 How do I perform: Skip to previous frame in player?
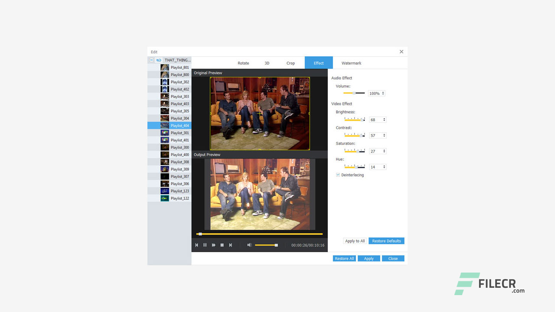pyautogui.click(x=196, y=245)
